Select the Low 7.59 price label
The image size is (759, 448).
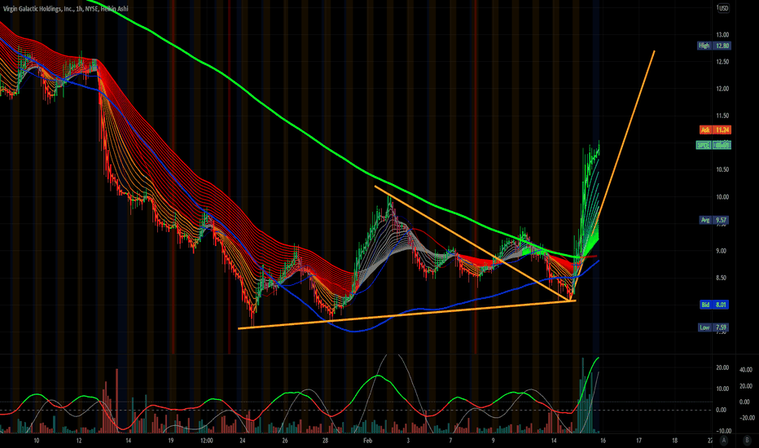[713, 327]
